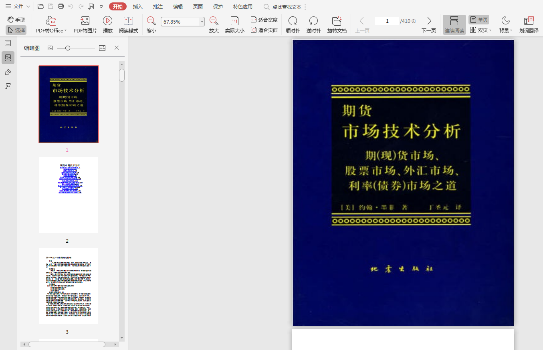Click 缩小 zoom out magnifier

151,25
